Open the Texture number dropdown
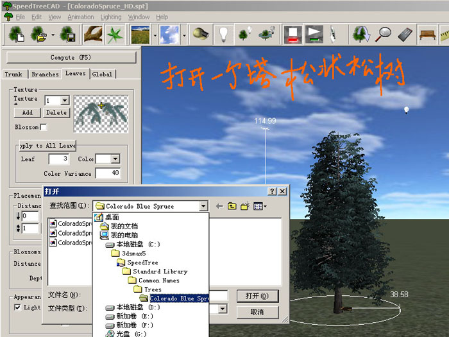This screenshot has height=337, width=449. click(65, 101)
